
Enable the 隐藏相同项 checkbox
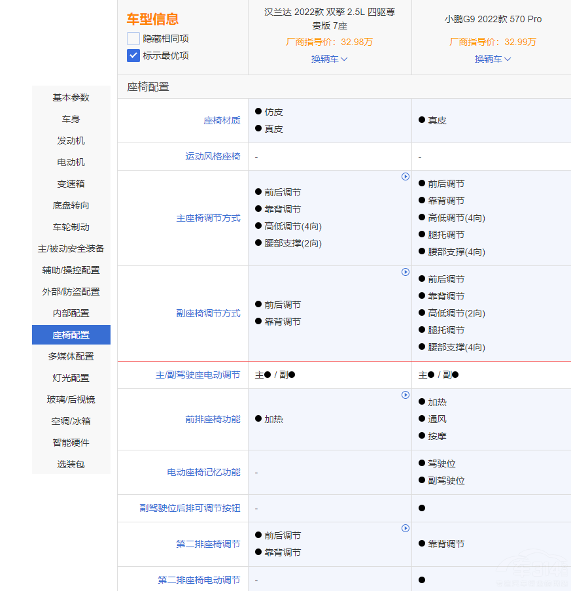(x=133, y=39)
